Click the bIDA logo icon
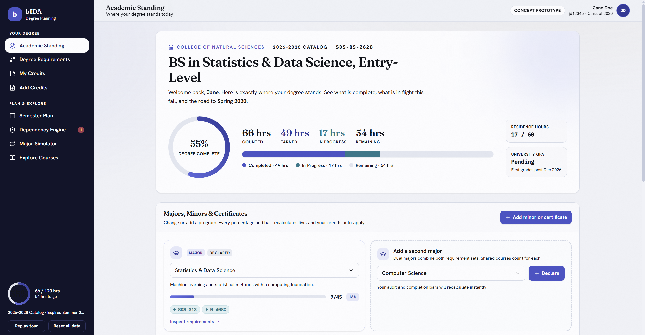Screen dimensions: 645x335 15,14
